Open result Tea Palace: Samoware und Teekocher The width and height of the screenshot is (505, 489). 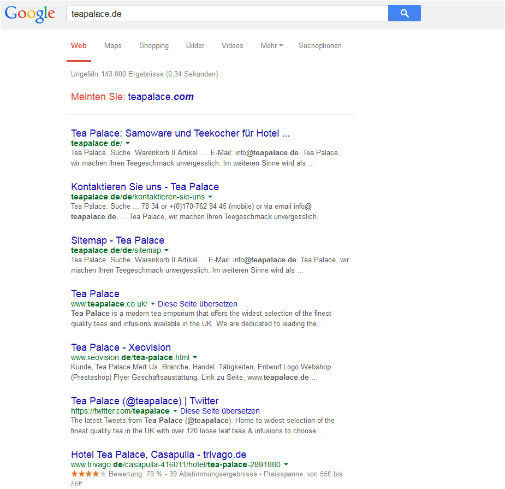pyautogui.click(x=180, y=133)
